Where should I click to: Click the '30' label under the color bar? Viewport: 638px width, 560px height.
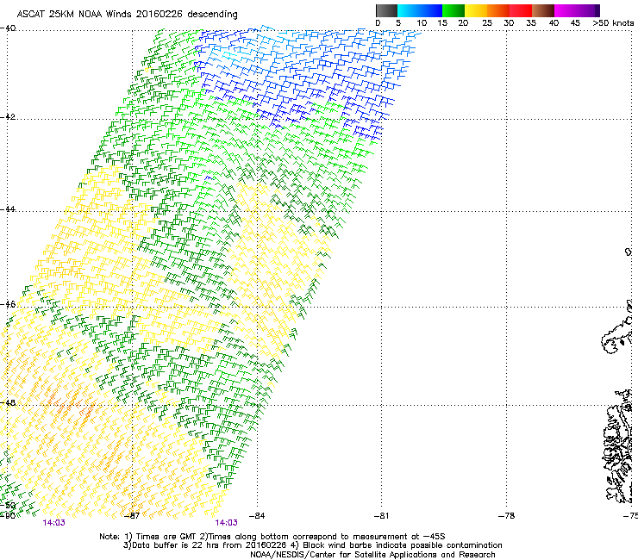pos(509,23)
